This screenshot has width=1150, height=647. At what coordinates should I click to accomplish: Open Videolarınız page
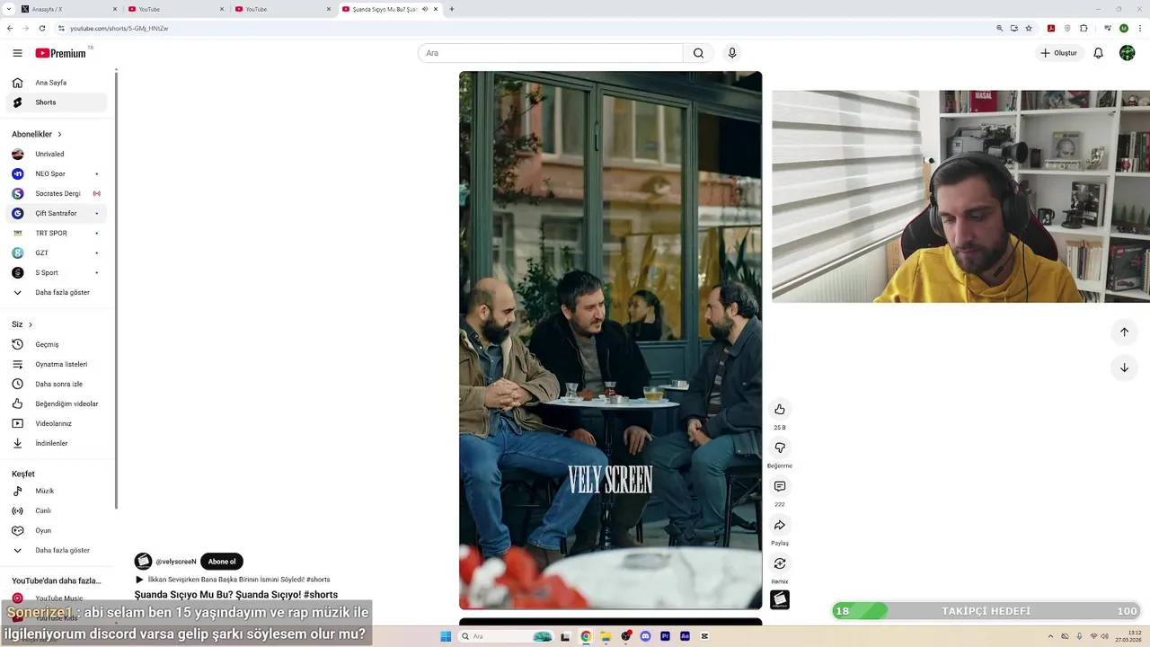pyautogui.click(x=57, y=423)
